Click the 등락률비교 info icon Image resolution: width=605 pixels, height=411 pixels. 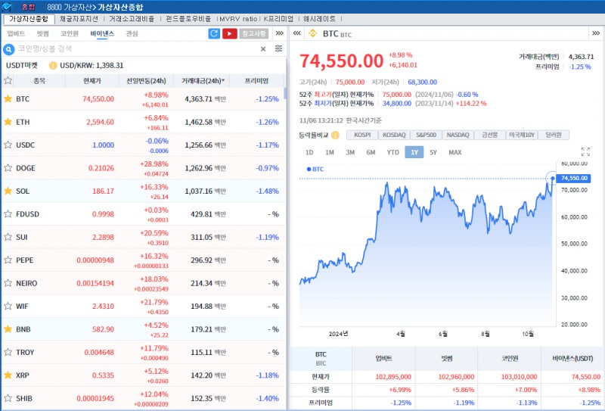tap(335, 135)
